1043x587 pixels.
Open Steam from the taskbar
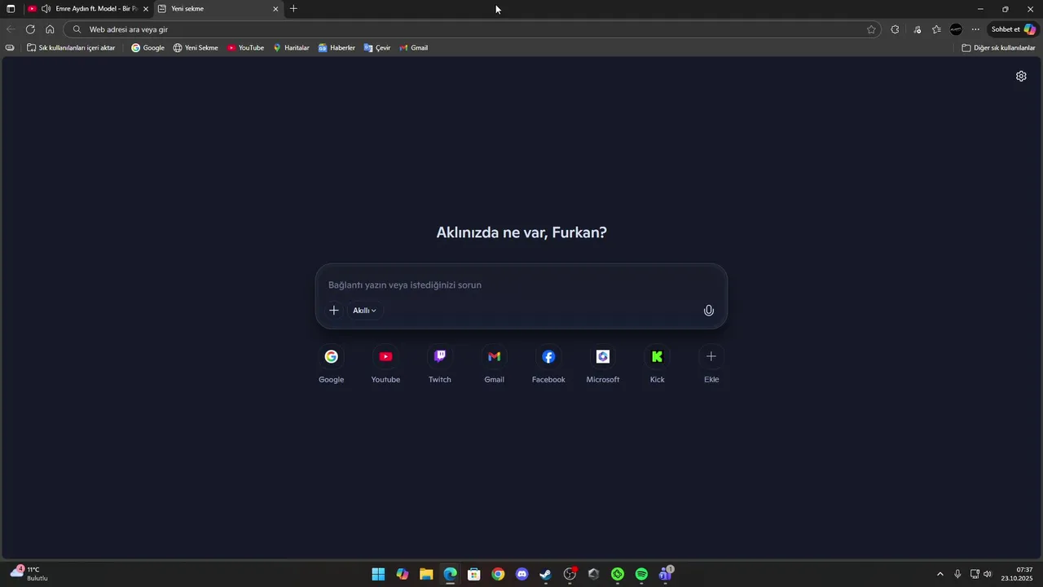[x=546, y=574]
